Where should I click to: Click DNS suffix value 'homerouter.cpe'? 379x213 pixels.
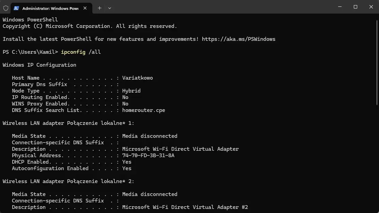pos(144,110)
